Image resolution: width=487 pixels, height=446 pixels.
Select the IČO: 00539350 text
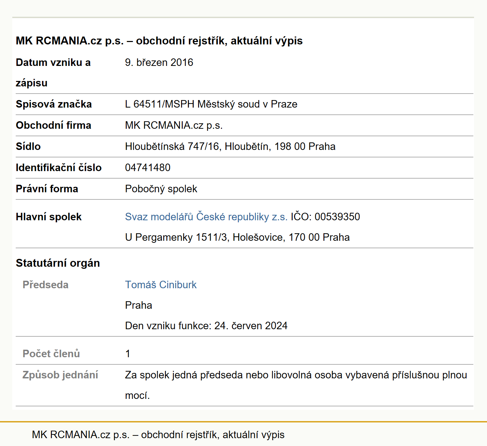[x=325, y=217]
